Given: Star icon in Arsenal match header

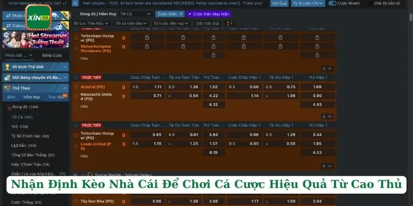Looking at the screenshot, I should (76, 78).
